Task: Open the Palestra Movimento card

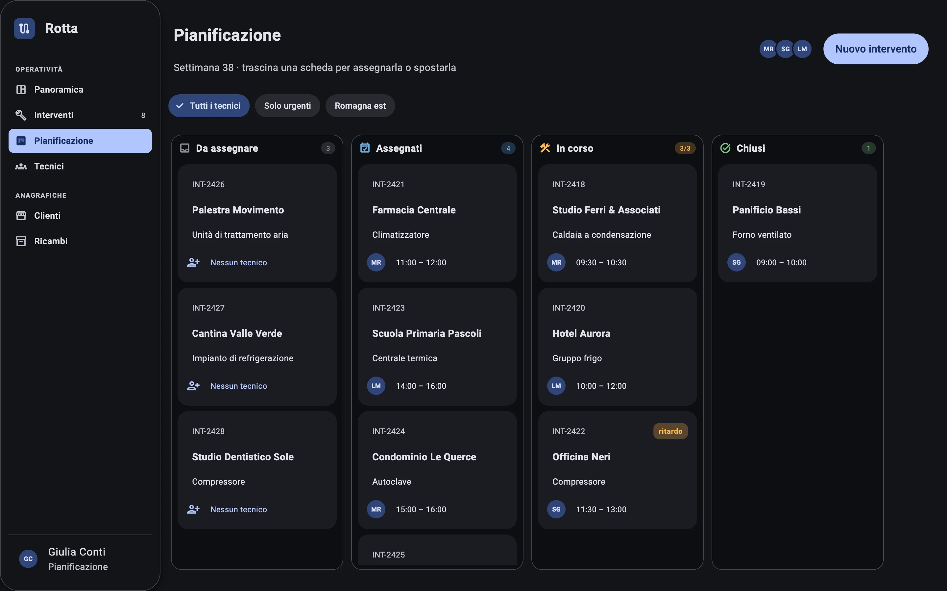Action: (x=257, y=223)
